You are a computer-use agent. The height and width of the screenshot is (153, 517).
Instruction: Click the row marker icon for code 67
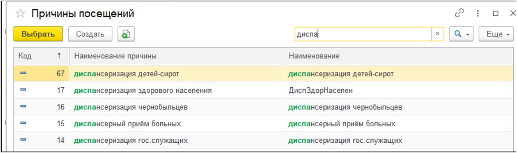pyautogui.click(x=23, y=73)
